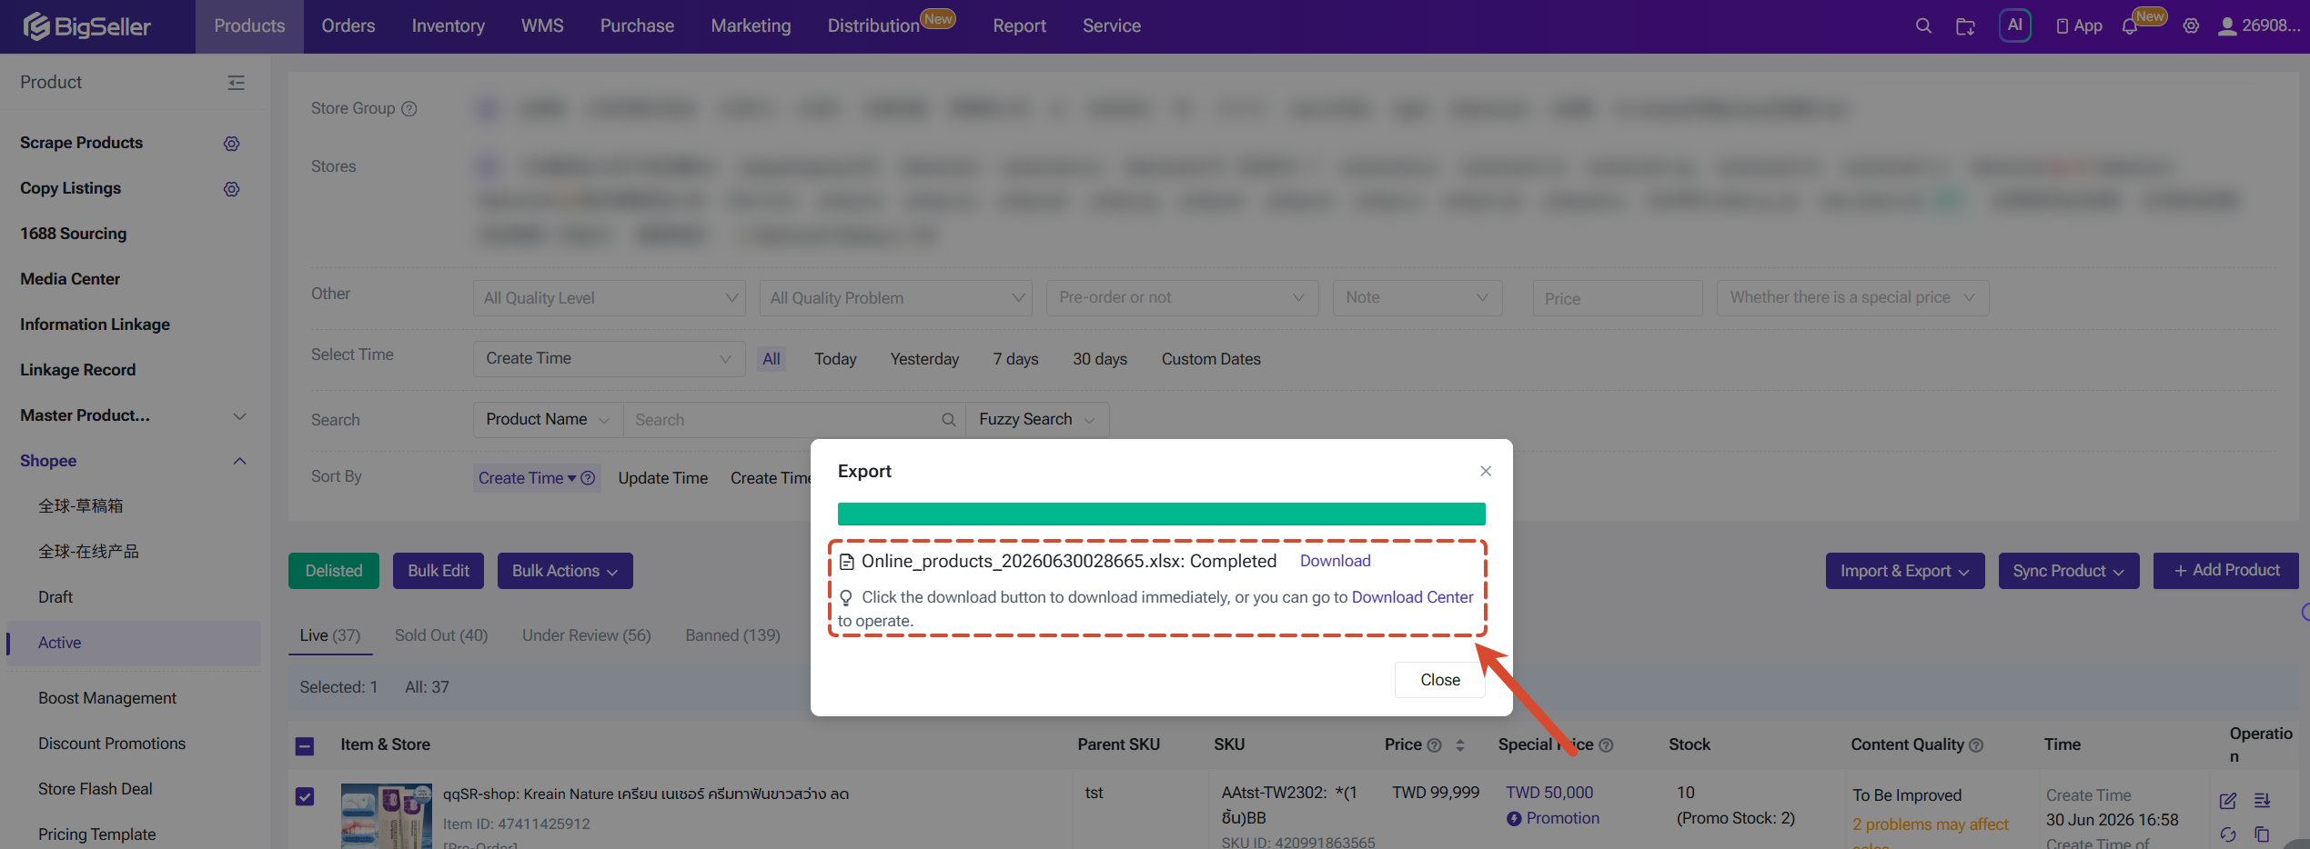Viewport: 2310px width, 849px height.
Task: Open Copy Listings settings gear
Action: click(x=232, y=189)
